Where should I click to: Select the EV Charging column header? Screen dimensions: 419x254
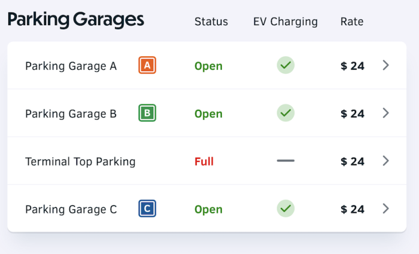point(286,22)
